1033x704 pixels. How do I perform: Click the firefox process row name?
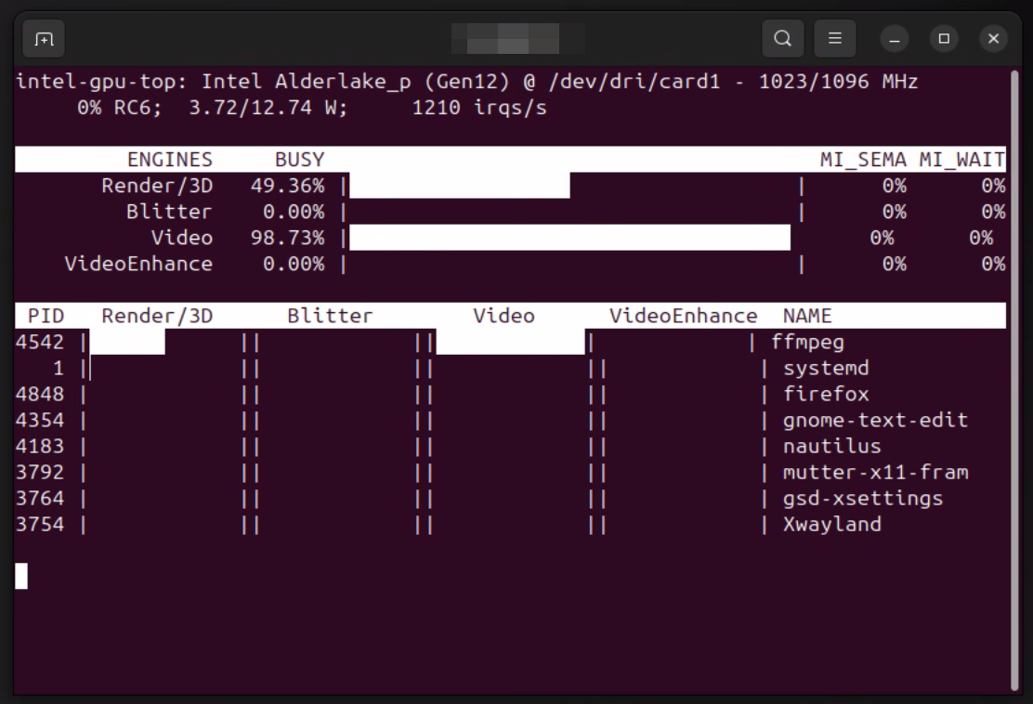pyautogui.click(x=826, y=394)
